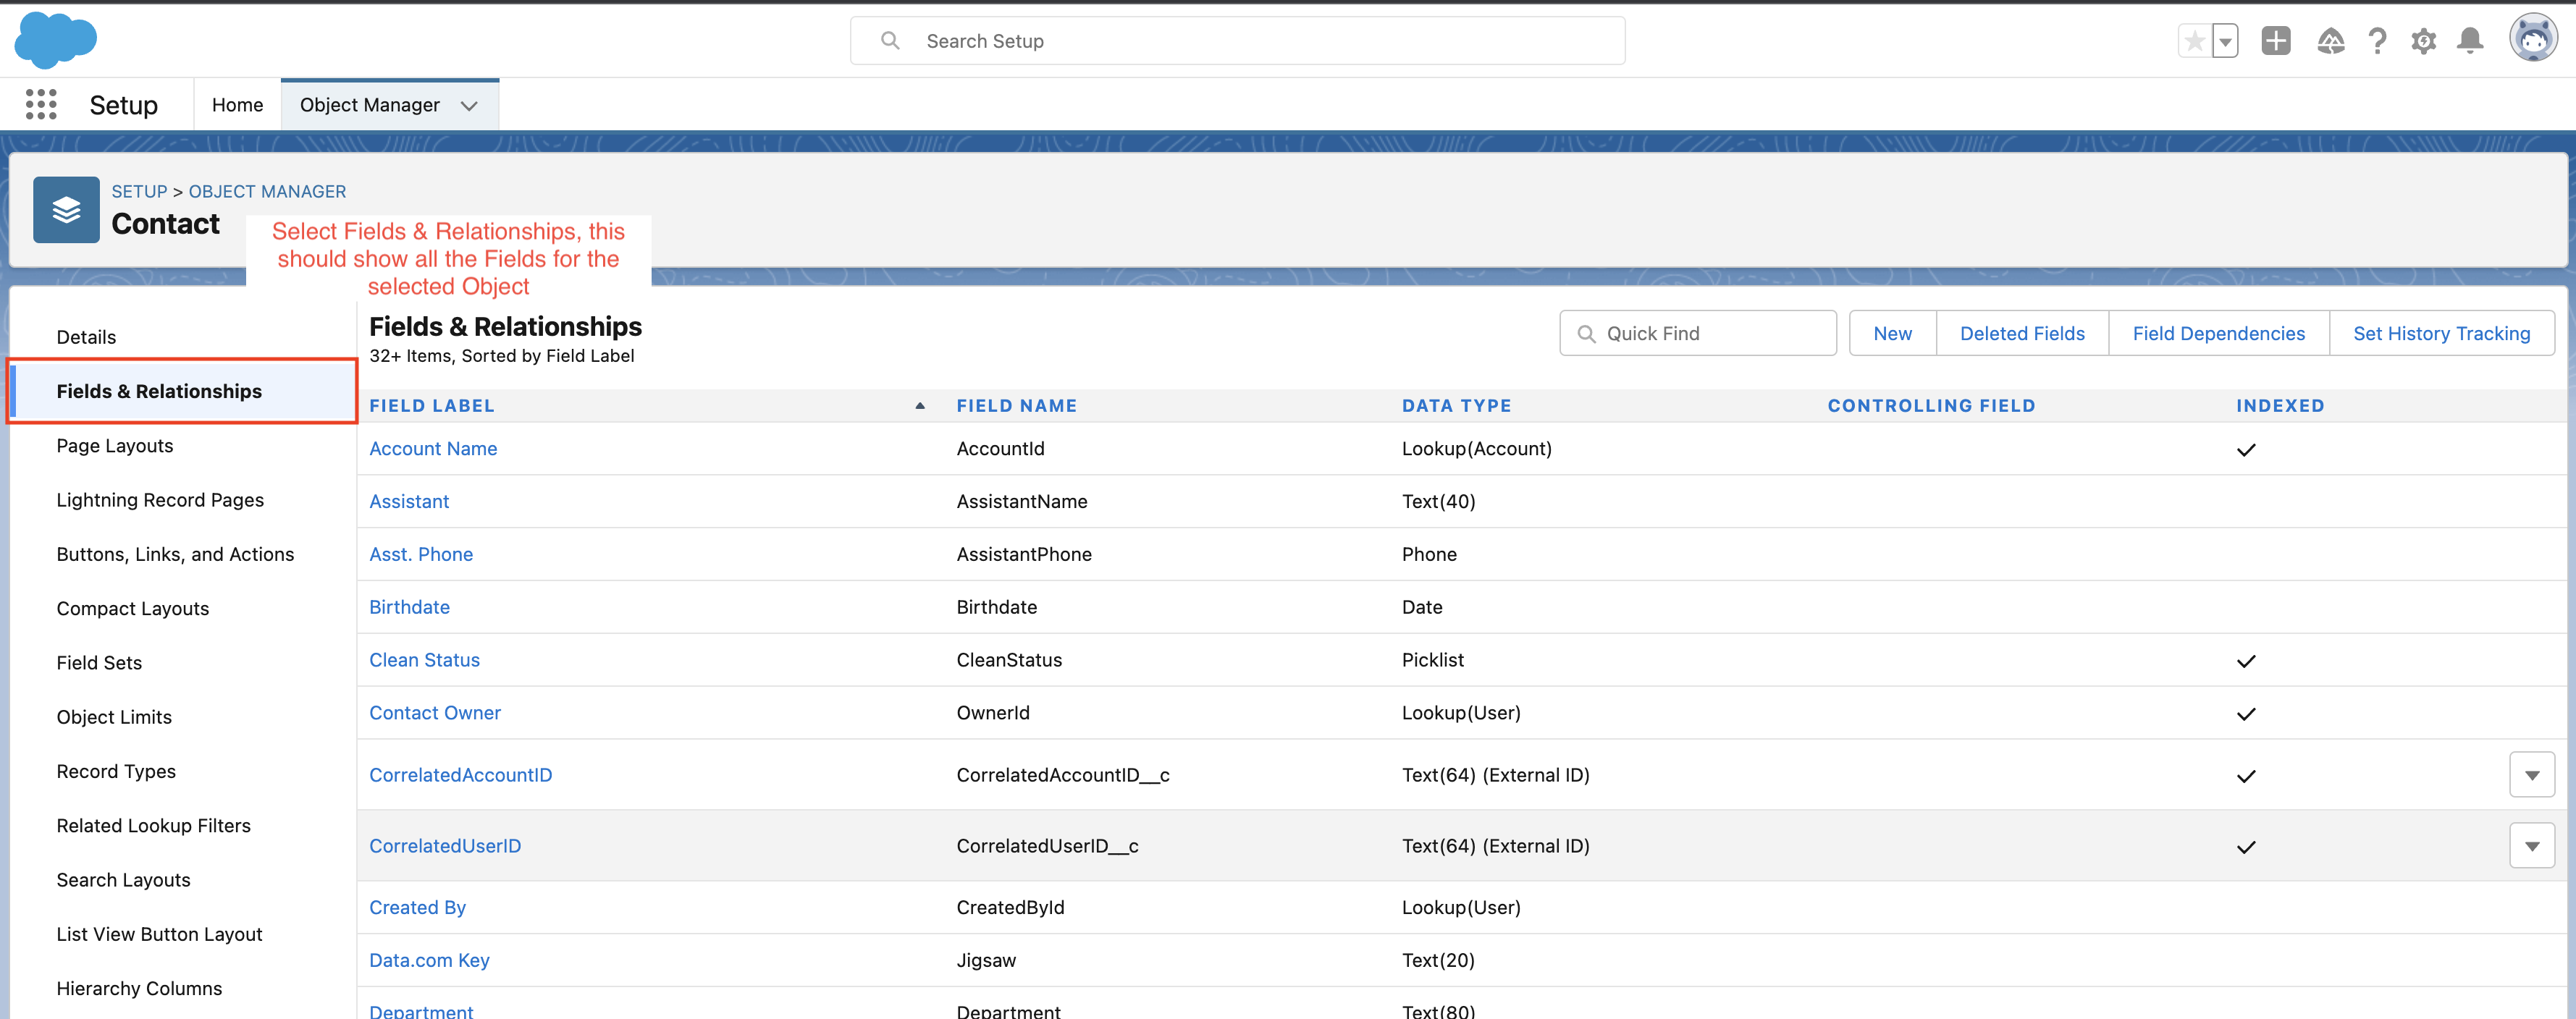Open Lightning Record Pages
Viewport: 2576px width, 1019px height.
click(x=160, y=500)
